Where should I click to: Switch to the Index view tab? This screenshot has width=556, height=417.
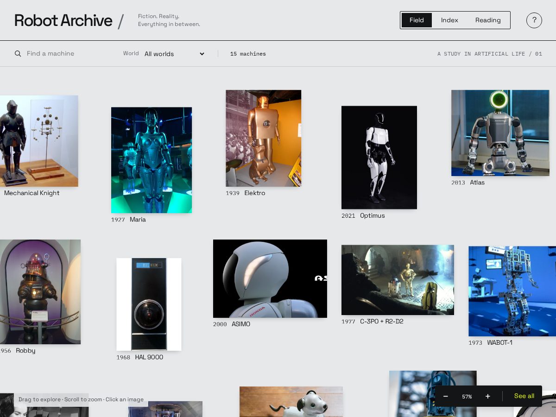[x=449, y=20]
